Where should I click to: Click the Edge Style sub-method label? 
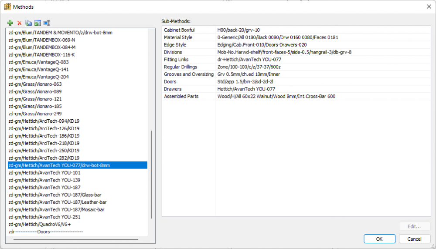[175, 45]
